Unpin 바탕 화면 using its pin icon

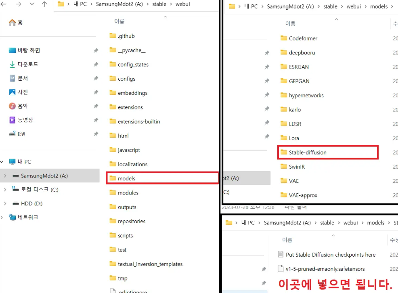pyautogui.click(x=96, y=50)
